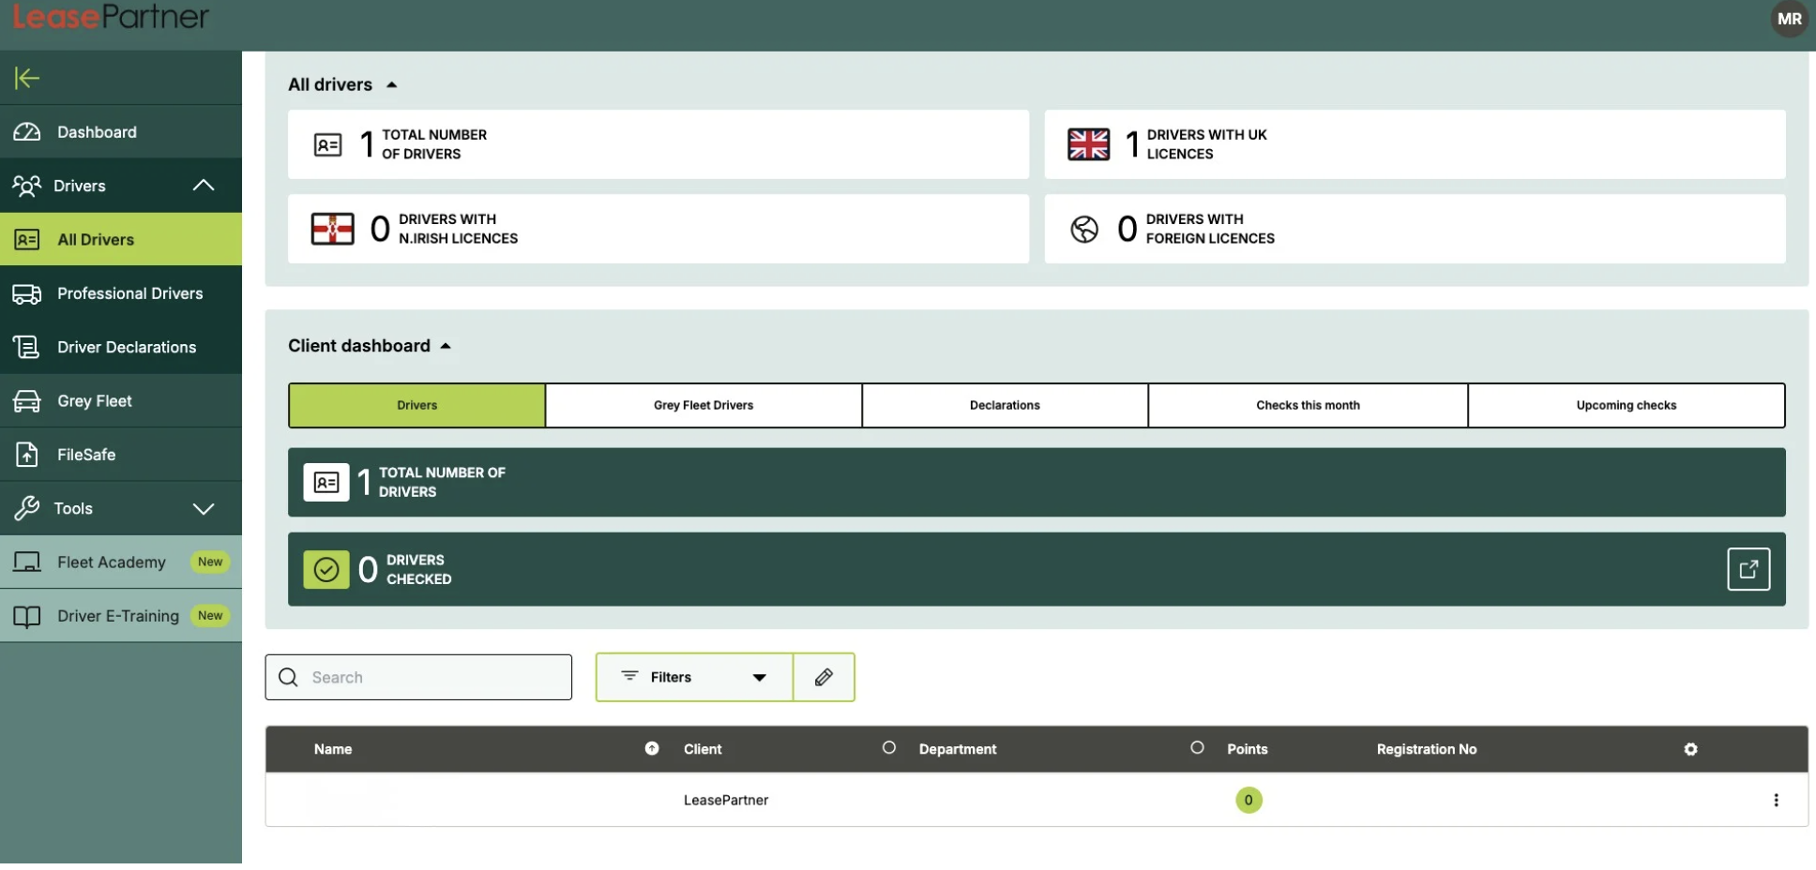Click the FileSafe upload icon

(x=27, y=455)
